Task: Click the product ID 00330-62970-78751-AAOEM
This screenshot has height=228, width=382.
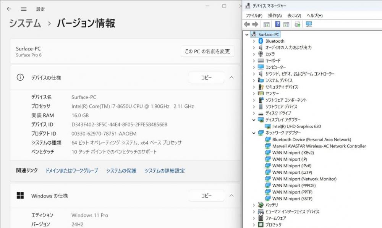Action: [x=104, y=134]
